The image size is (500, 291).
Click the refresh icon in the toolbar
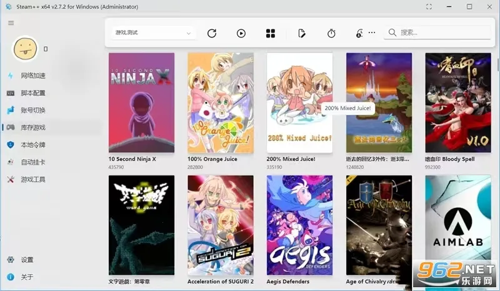pyautogui.click(x=212, y=33)
